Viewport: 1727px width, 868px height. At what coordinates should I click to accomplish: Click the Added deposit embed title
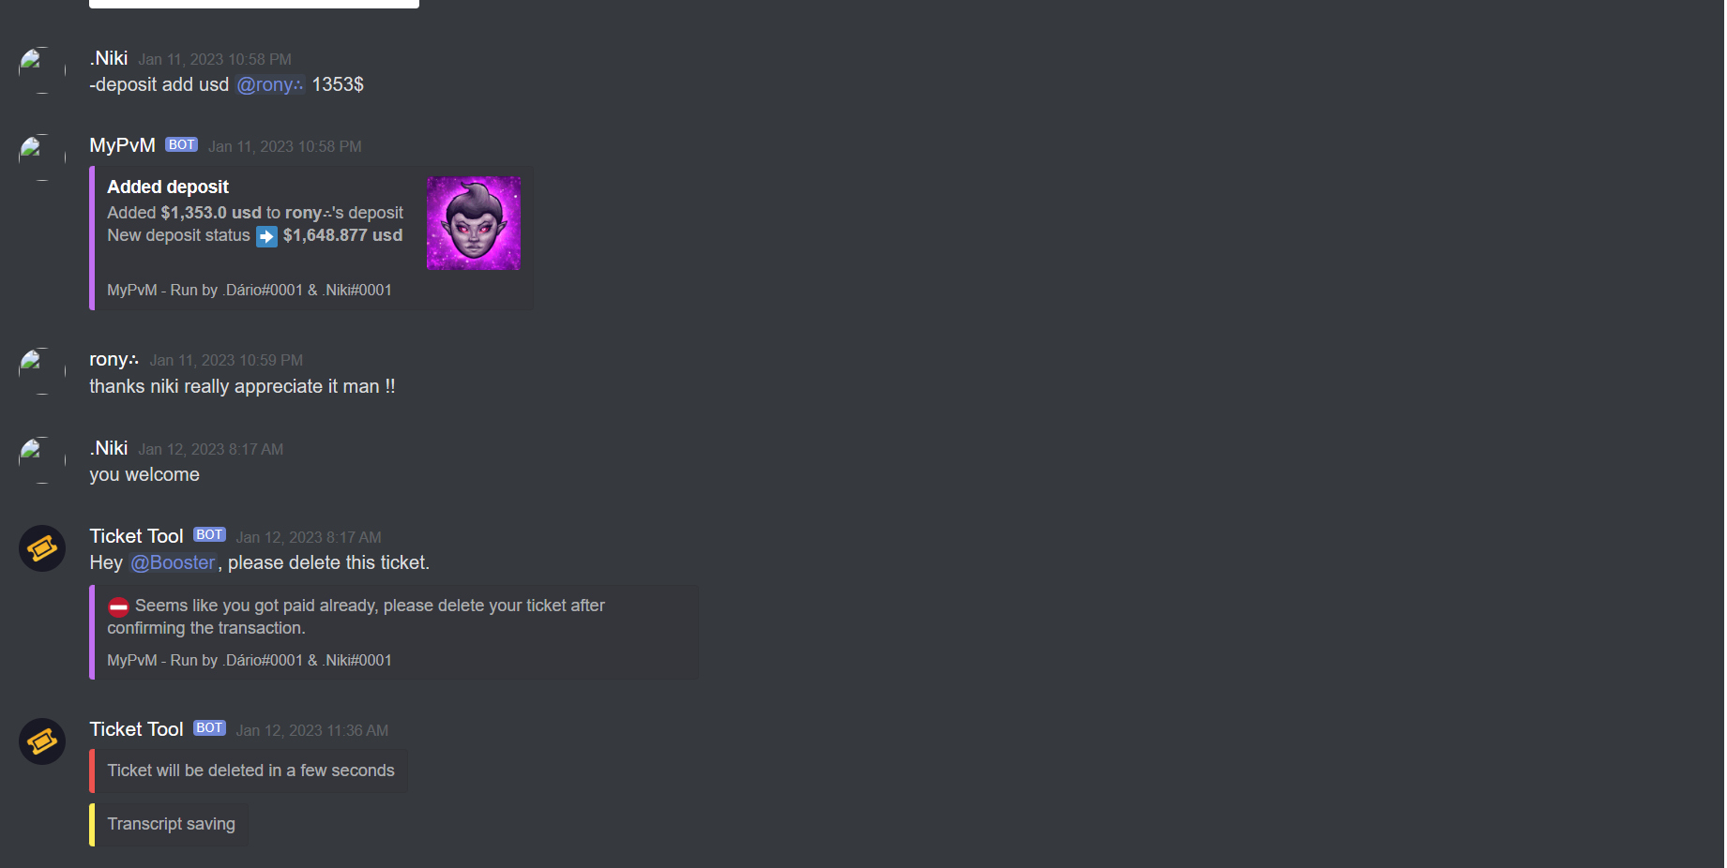click(x=168, y=187)
